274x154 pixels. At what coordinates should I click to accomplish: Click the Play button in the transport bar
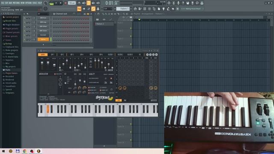pyautogui.click(x=56, y=3)
